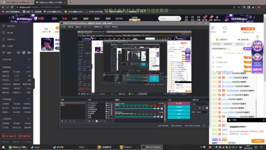The image size is (266, 150).
Task: Open the 关注 heart icon in Douyu header
Action: pyautogui.click(x=193, y=18)
